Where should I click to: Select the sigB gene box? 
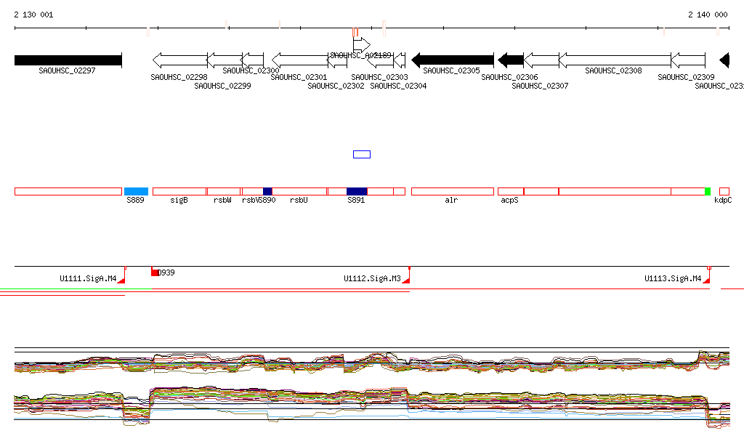[179, 191]
